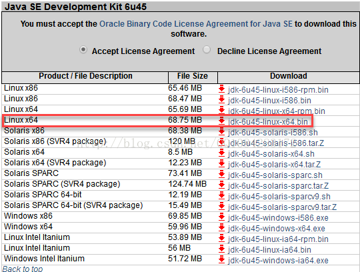Download jdk-6u45-solaris-i586.tar.Z file link
360x272 pixels.
(276, 143)
